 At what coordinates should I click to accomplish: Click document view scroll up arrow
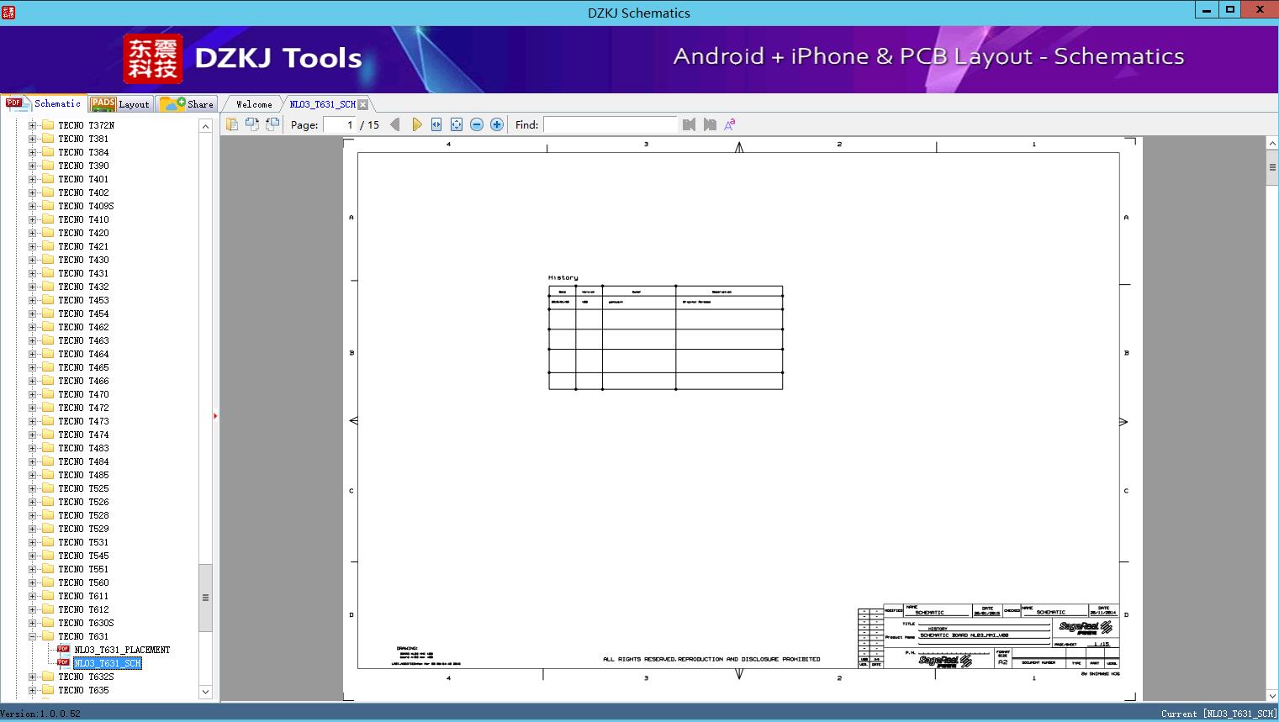point(1272,144)
